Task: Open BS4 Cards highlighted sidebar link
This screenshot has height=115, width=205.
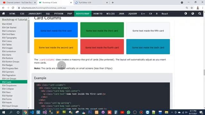Action: coord(13,82)
